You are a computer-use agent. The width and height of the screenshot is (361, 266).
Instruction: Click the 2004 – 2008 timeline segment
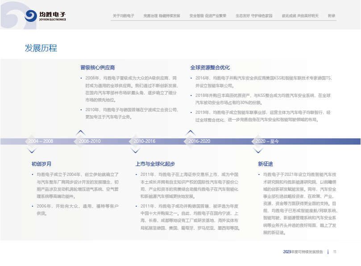(x=41, y=141)
